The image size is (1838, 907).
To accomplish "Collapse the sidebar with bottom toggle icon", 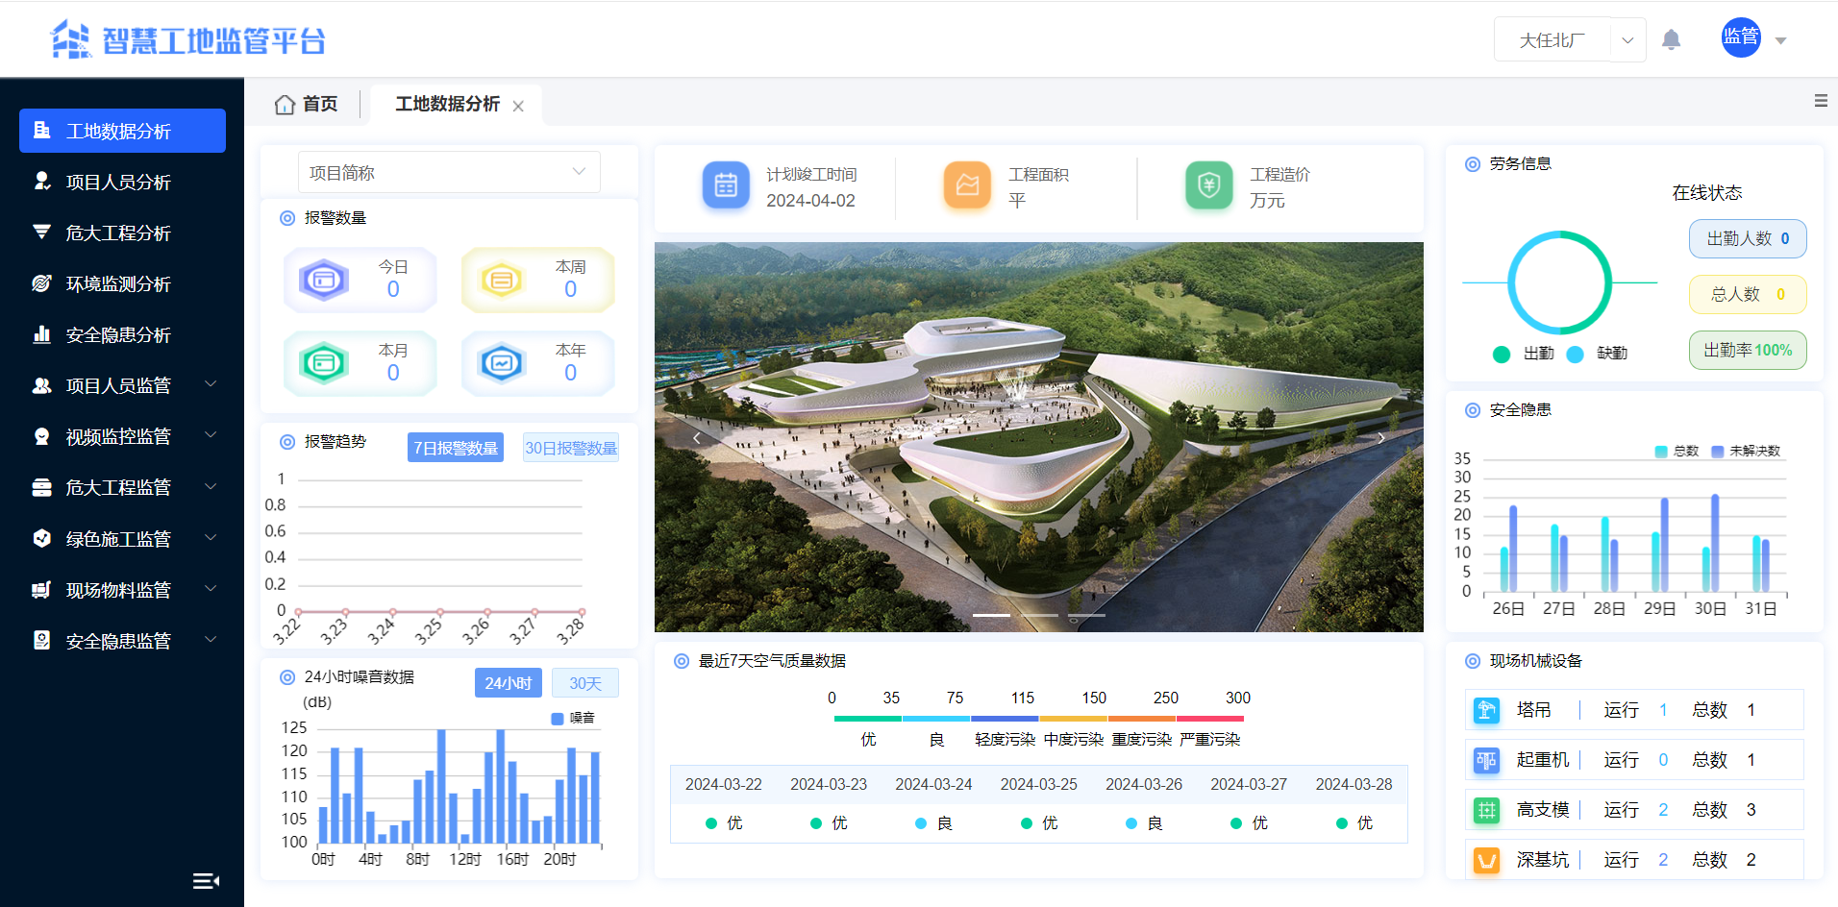I will pos(207,881).
